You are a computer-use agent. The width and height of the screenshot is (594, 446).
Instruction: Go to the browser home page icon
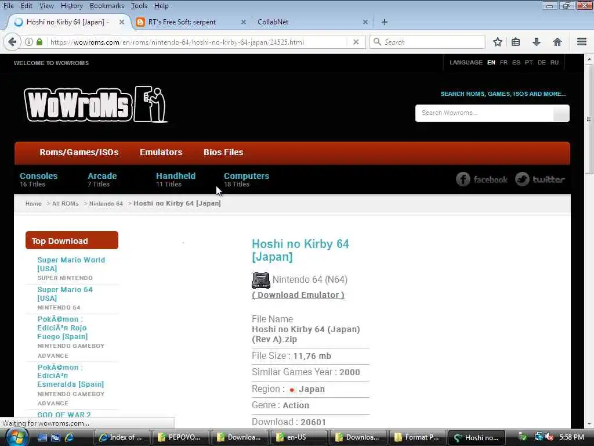coord(557,42)
